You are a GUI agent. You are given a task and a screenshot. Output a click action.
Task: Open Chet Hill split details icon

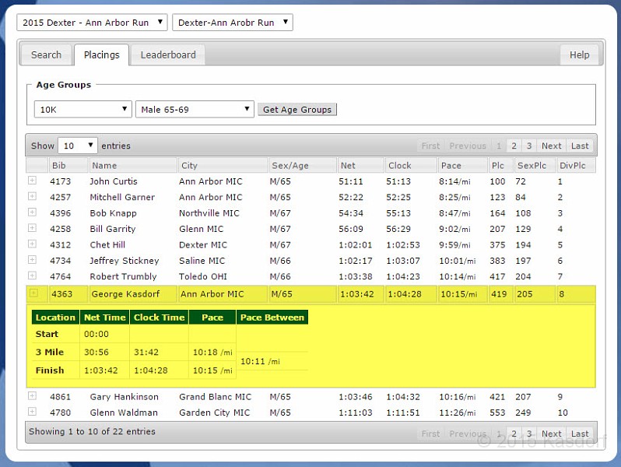[x=32, y=244]
